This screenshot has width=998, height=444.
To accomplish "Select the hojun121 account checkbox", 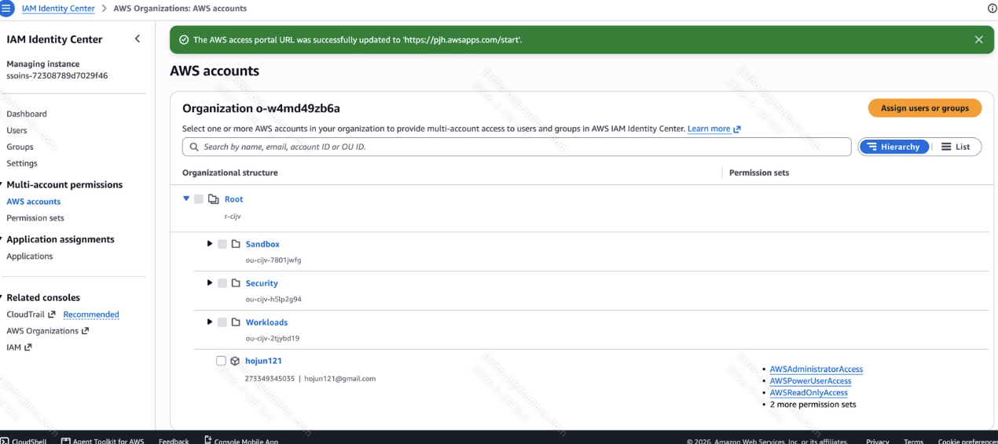I will click(x=221, y=361).
